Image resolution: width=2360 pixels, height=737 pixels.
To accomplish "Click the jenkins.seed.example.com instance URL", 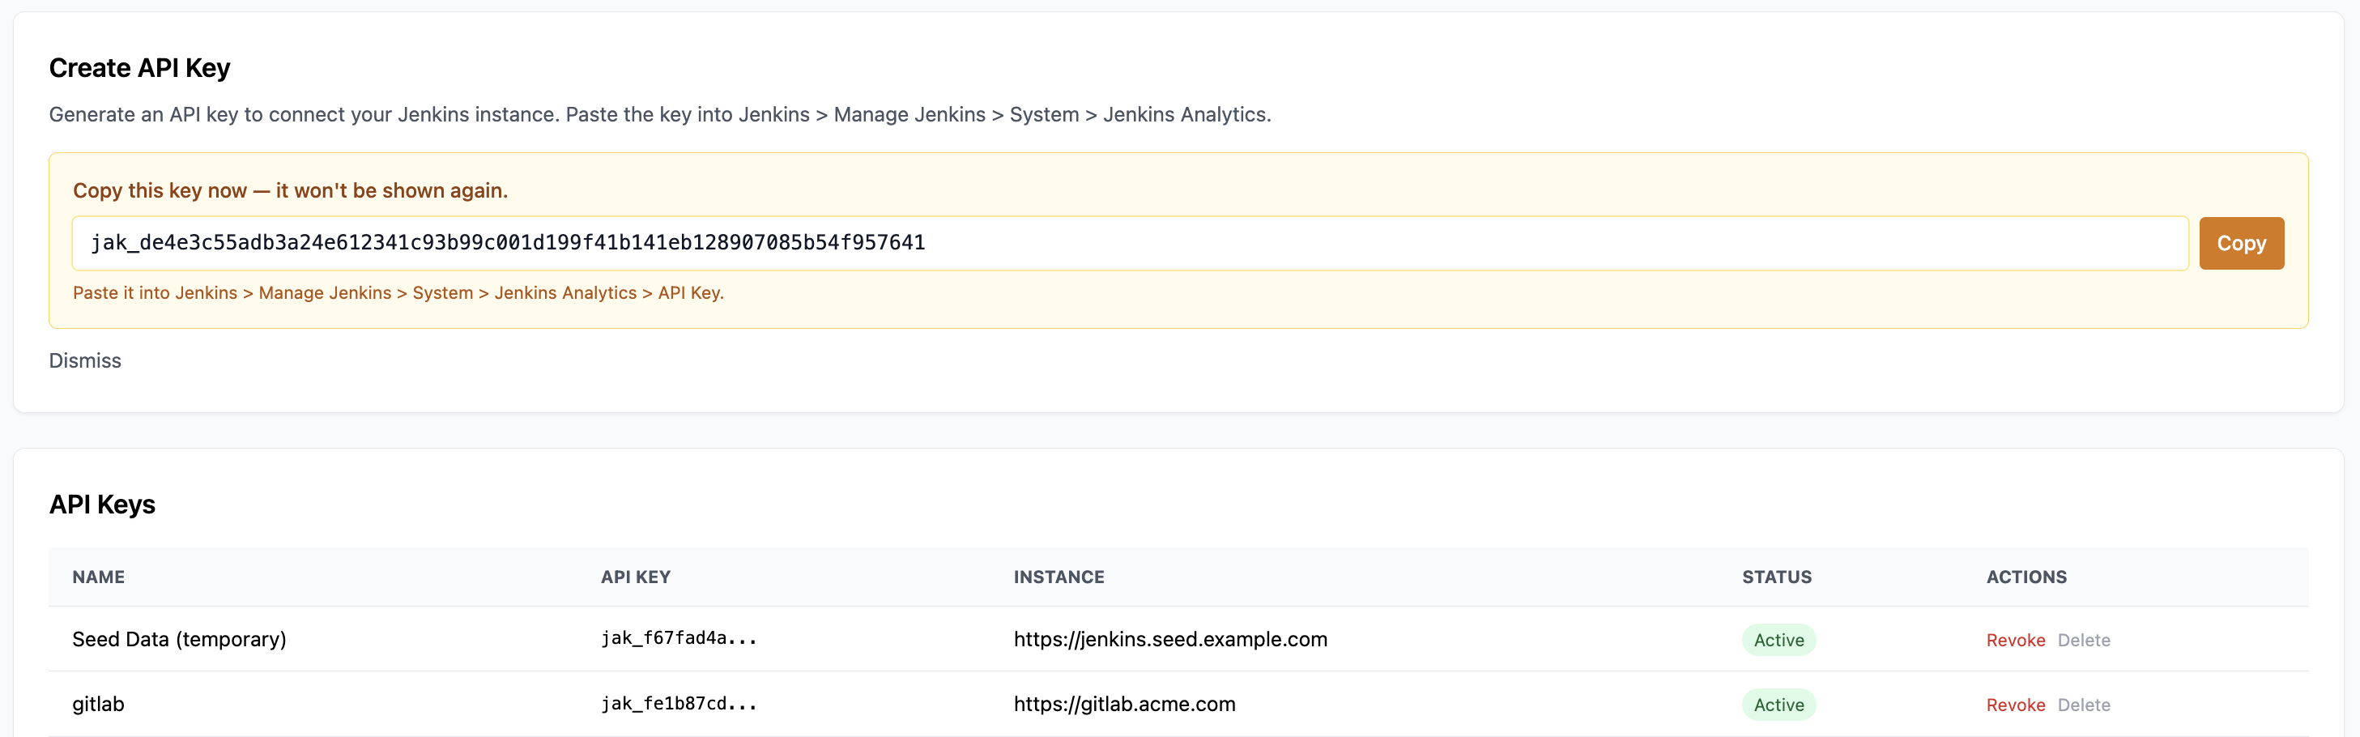I will click(x=1170, y=639).
